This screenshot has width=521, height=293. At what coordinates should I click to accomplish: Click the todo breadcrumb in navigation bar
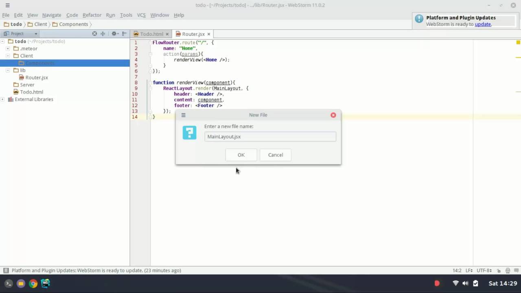[13, 24]
